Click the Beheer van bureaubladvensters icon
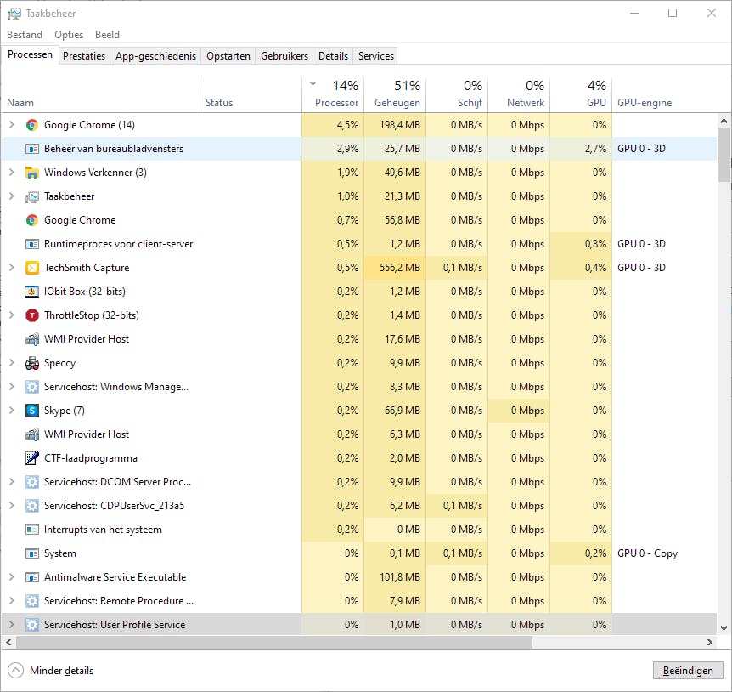Screen dimensions: 732x692 pyautogui.click(x=31, y=149)
